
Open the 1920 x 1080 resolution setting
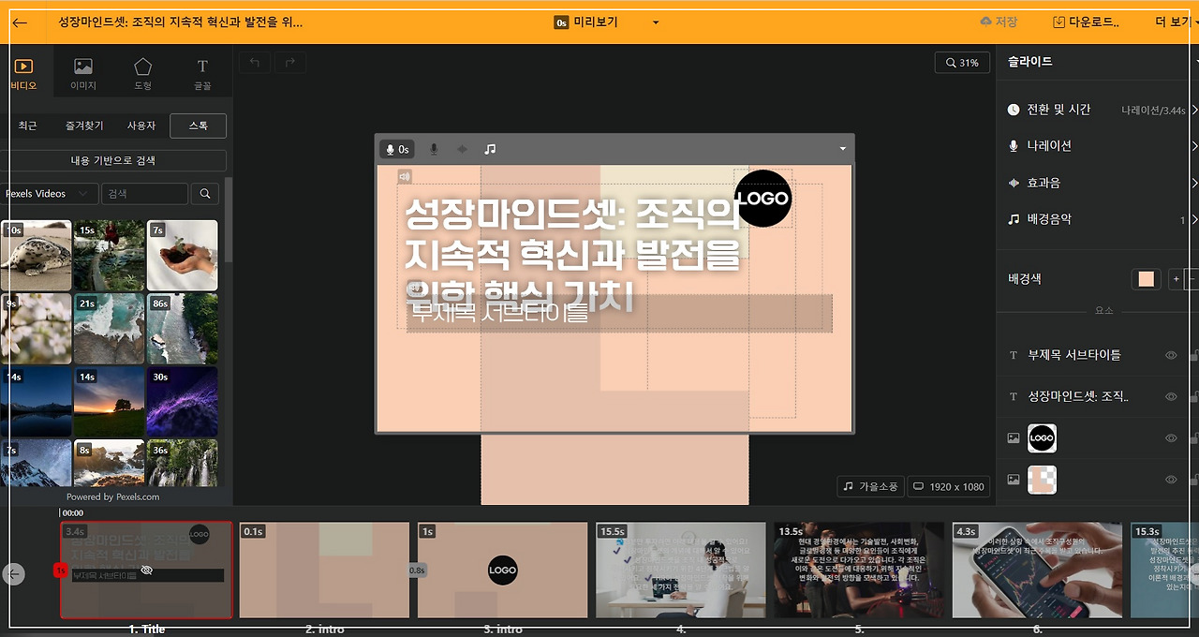tap(949, 487)
